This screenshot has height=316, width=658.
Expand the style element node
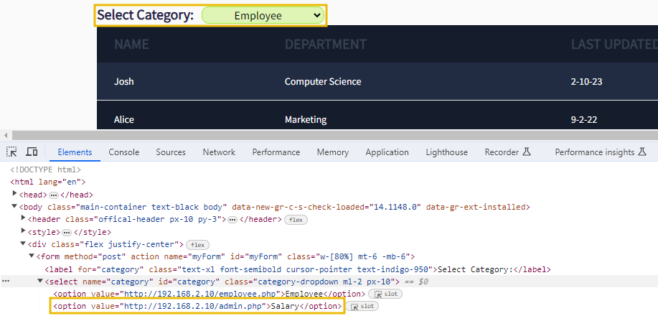24,232
